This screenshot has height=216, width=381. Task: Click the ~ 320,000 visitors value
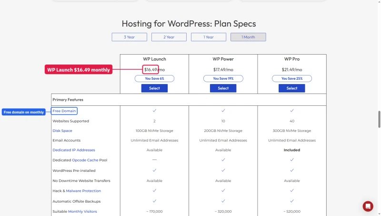click(x=223, y=211)
